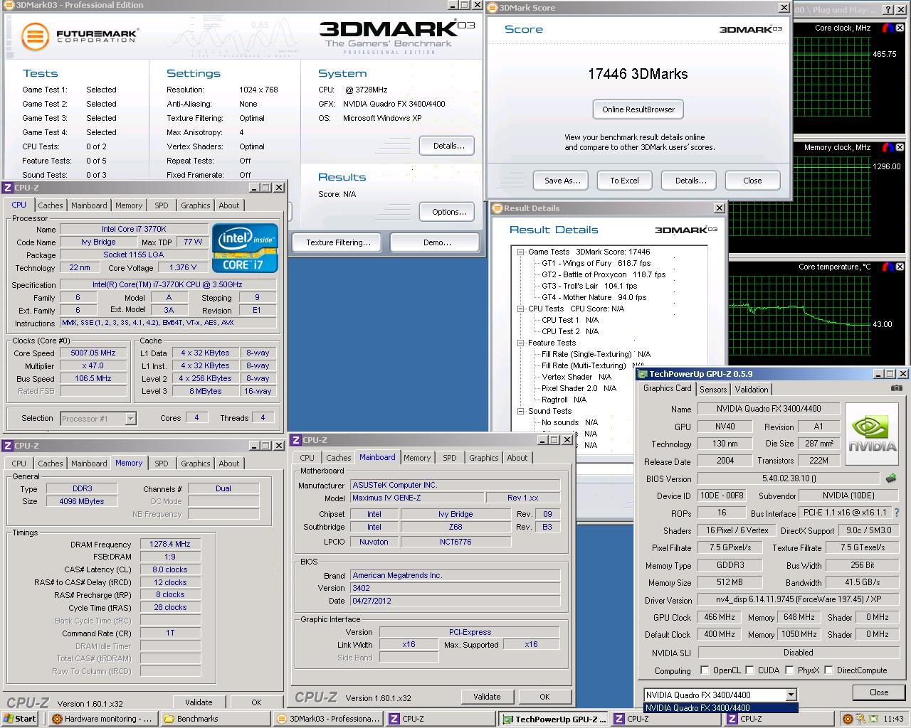Collapse the Sound Tests tree node
The height and width of the screenshot is (728, 911).
pyautogui.click(x=520, y=411)
